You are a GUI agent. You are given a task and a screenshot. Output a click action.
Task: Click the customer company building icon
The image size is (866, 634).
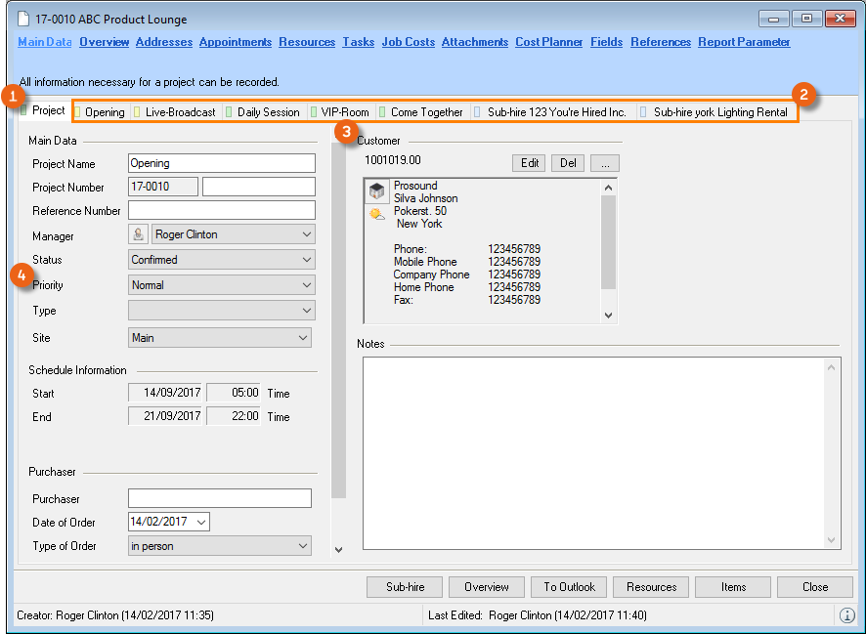(x=376, y=191)
